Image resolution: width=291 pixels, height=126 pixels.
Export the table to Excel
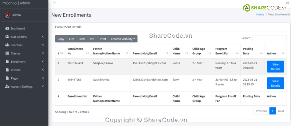click(x=82, y=39)
